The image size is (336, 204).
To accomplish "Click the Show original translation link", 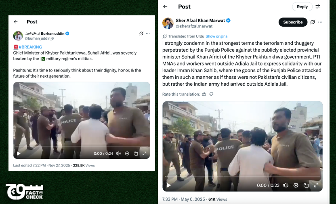I will coord(217,36).
